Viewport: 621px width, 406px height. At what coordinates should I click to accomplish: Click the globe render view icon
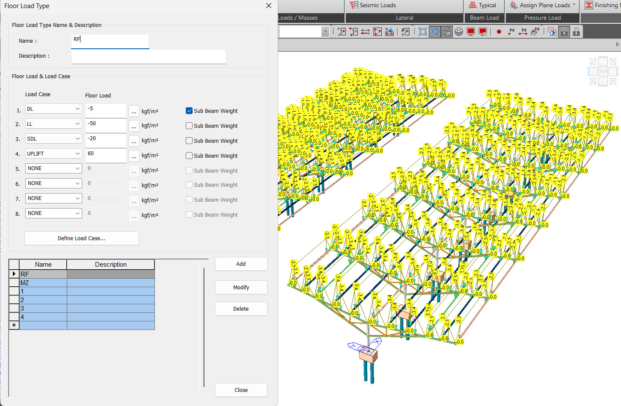(x=459, y=32)
